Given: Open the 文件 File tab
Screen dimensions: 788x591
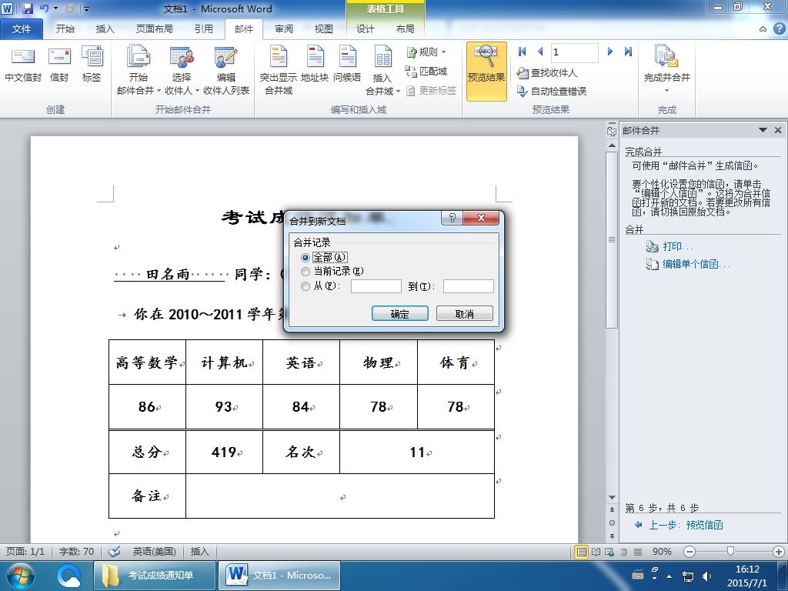Looking at the screenshot, I should point(21,28).
